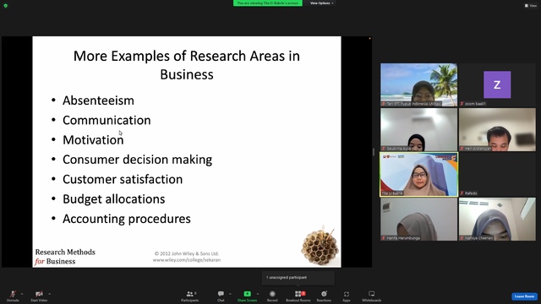Image resolution: width=541 pixels, height=304 pixels.
Task: Select the zoom baa01 participant tile
Action: pos(497,84)
